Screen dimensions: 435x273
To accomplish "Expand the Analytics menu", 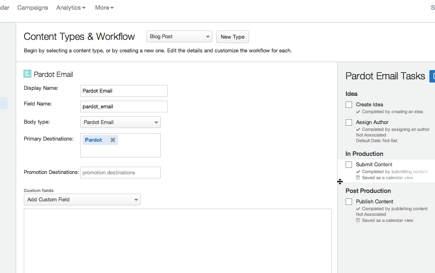I will tap(71, 8).
